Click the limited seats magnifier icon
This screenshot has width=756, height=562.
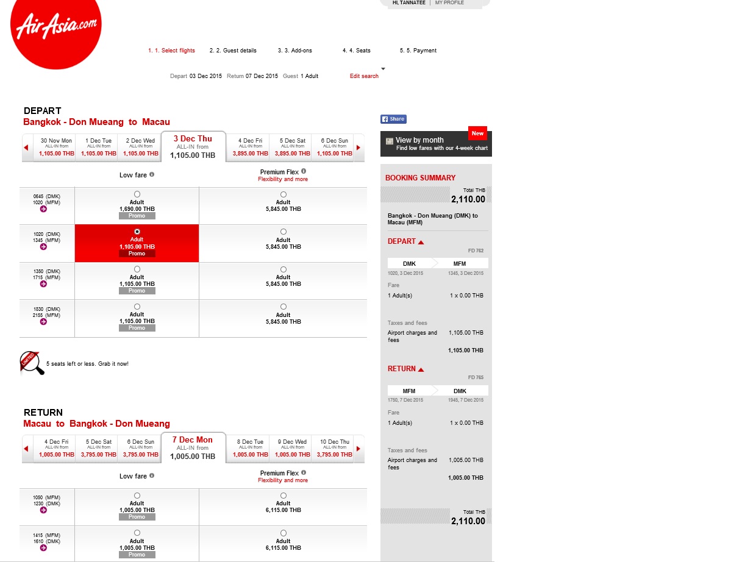pyautogui.click(x=32, y=363)
